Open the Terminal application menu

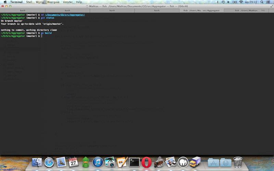click(x=16, y=2)
